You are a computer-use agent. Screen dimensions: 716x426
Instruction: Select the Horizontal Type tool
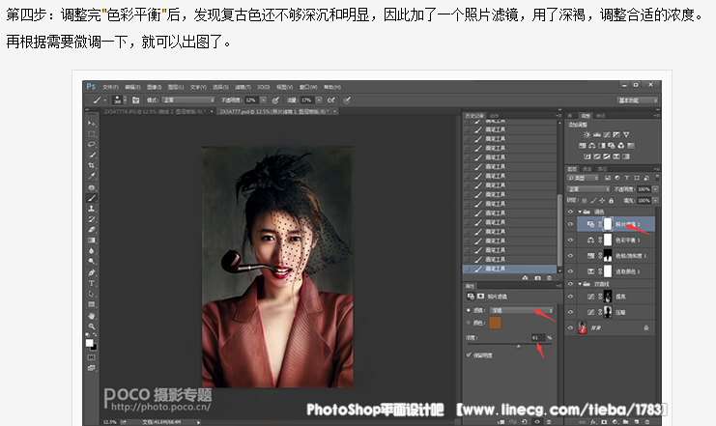92,283
